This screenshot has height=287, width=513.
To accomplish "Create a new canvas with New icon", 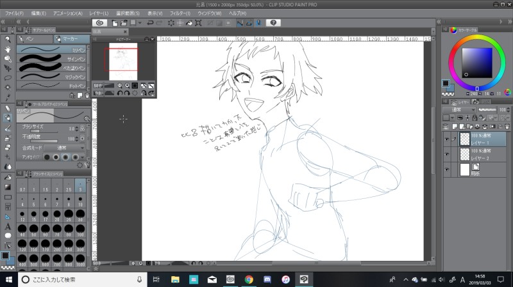I will click(x=115, y=23).
